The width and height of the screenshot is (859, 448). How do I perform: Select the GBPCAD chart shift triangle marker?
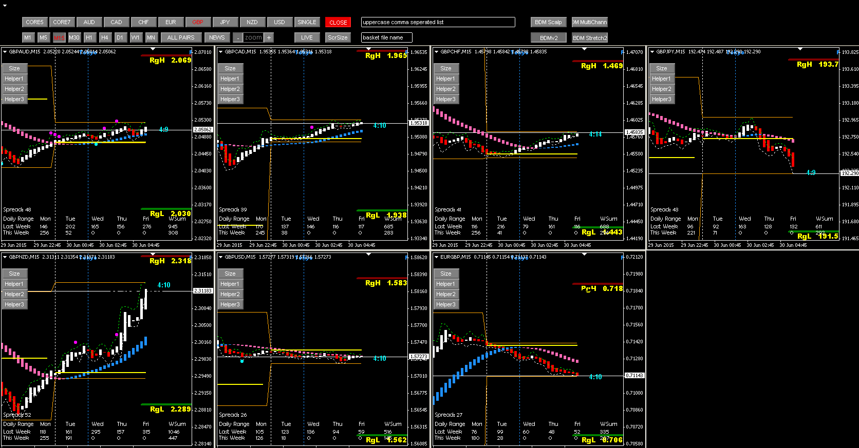click(368, 49)
